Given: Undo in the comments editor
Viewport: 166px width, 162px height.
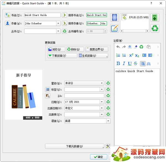Looking at the screenshot, I should coord(118,47).
